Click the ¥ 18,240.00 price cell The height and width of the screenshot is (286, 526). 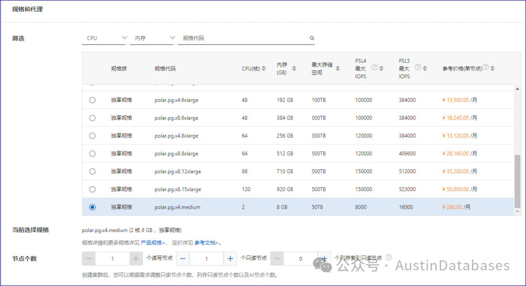[460, 118]
